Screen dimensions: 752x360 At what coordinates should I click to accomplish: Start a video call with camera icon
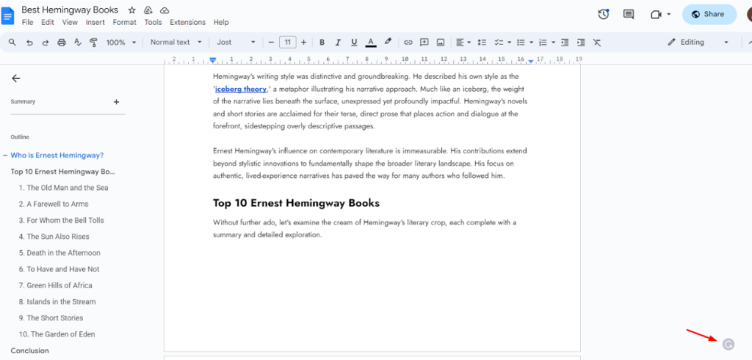(656, 15)
